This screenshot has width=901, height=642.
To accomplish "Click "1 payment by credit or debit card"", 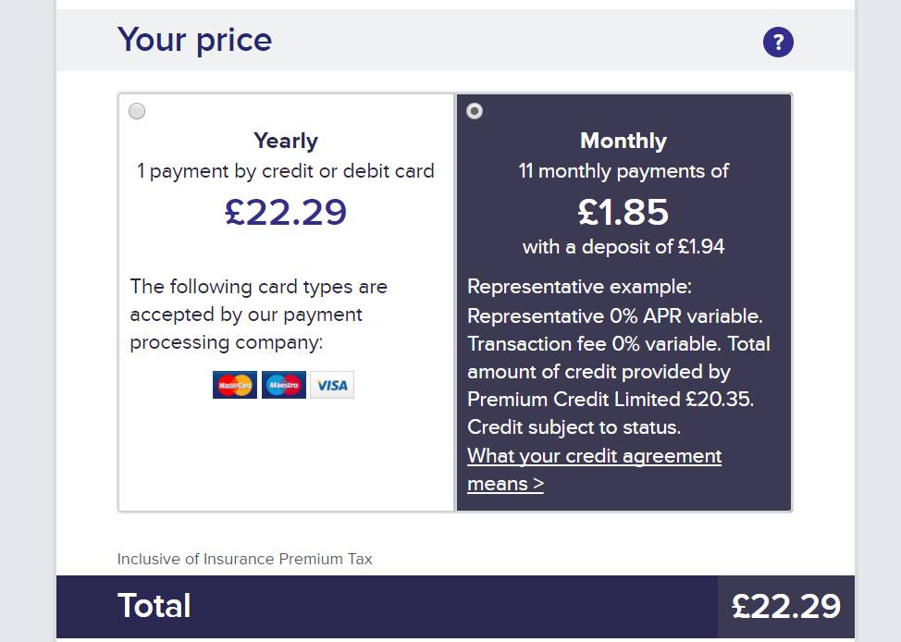I will pos(286,171).
